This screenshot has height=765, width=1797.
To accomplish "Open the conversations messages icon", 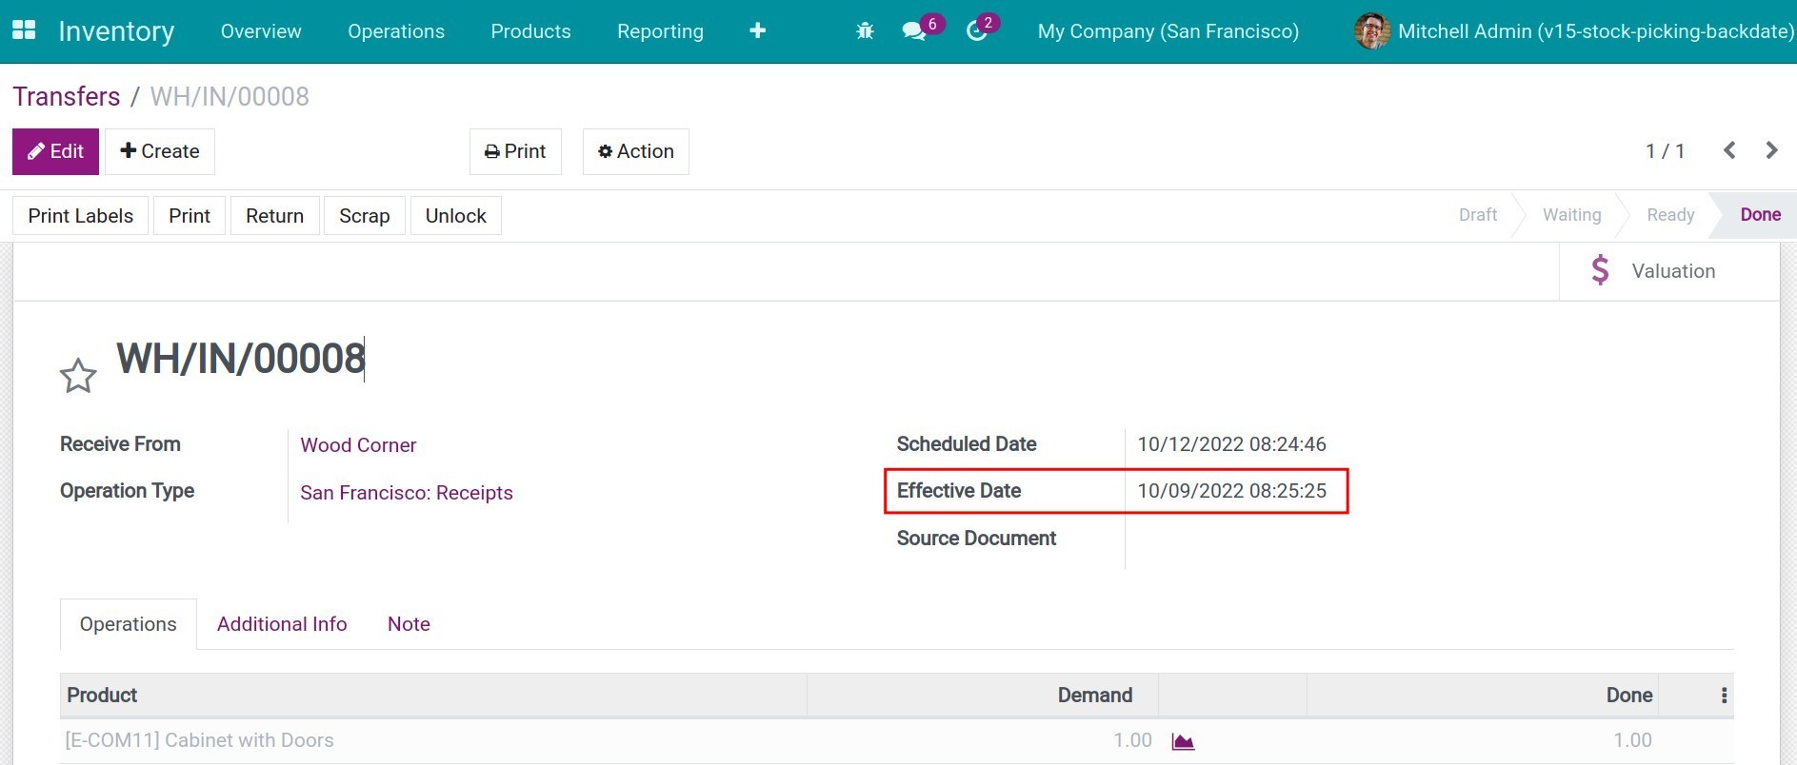I will coord(914,31).
